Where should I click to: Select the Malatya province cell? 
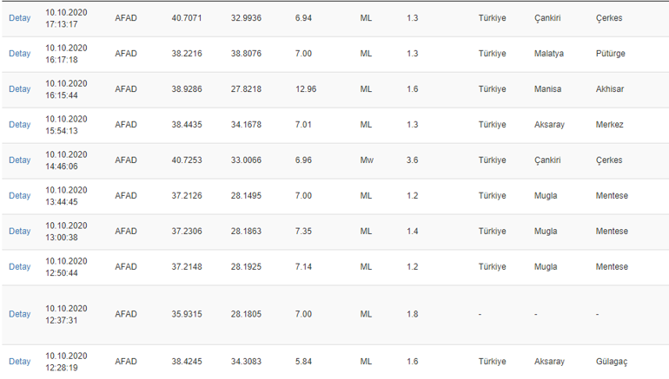tap(549, 53)
